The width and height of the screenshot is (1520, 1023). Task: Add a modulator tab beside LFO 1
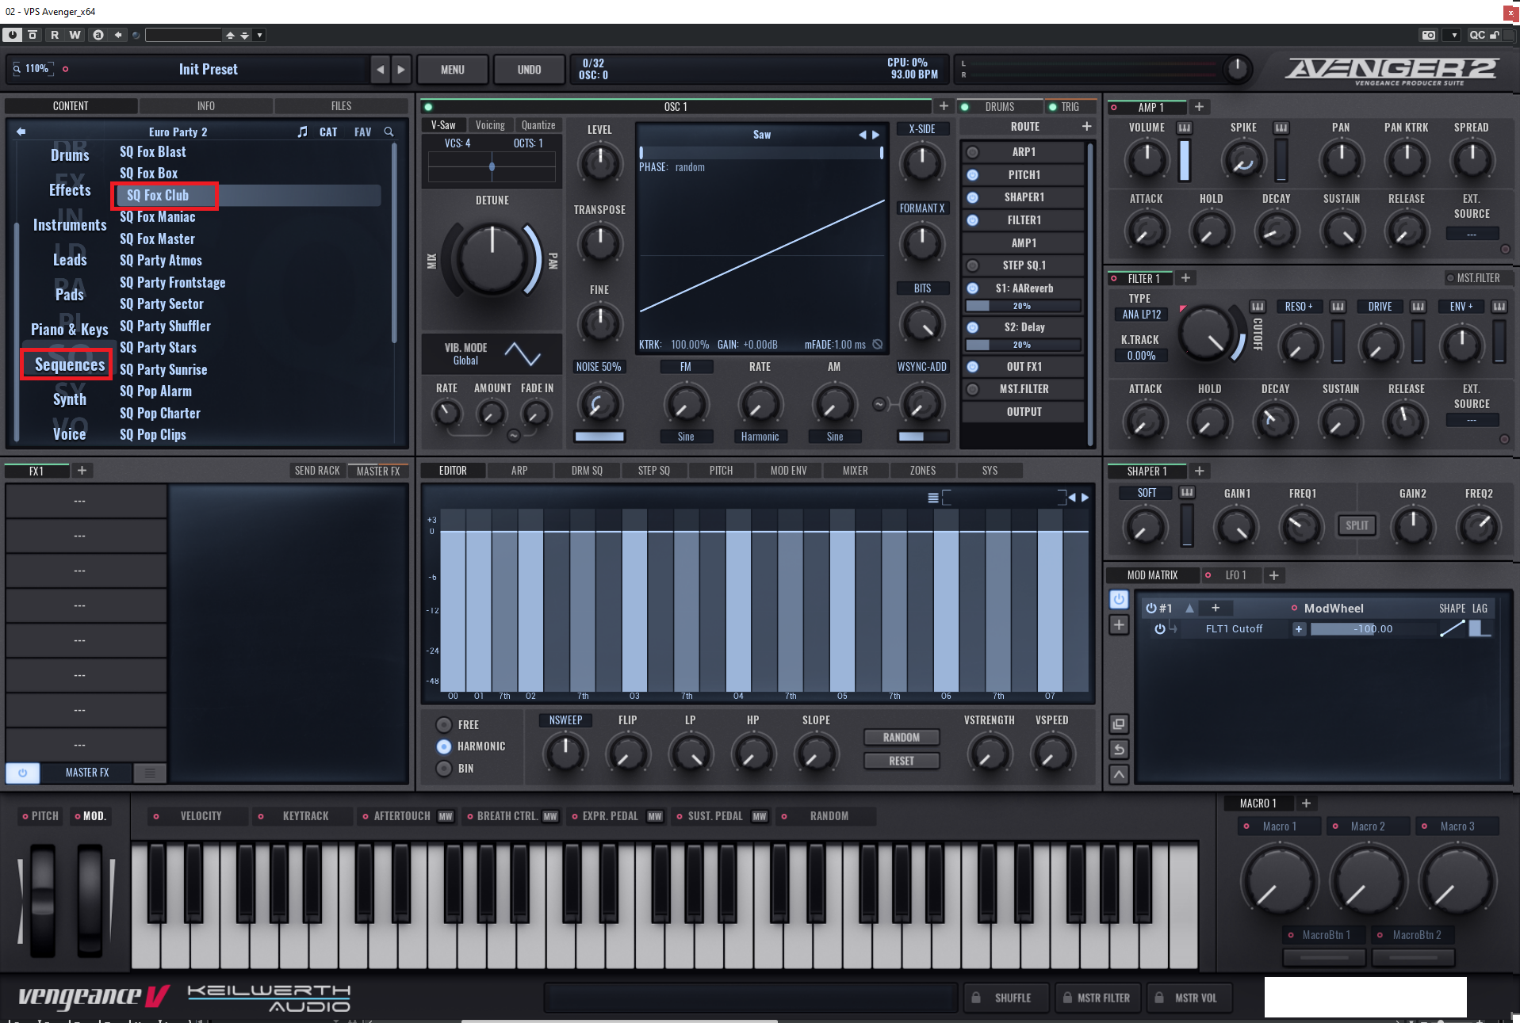click(x=1273, y=575)
